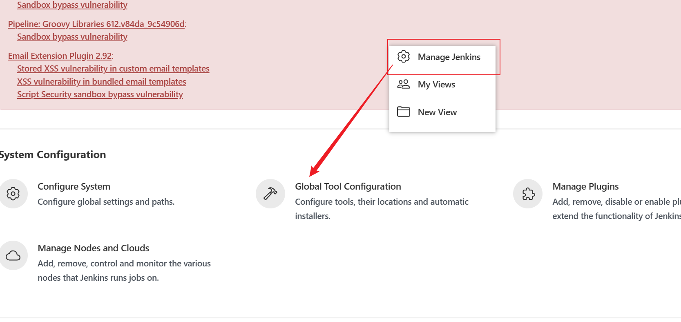
Task: Click the Configure System gear icon
Action: coord(13,194)
